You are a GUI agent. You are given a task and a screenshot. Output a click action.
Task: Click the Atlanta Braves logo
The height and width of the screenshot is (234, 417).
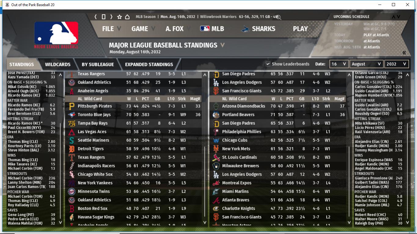pos(216,200)
